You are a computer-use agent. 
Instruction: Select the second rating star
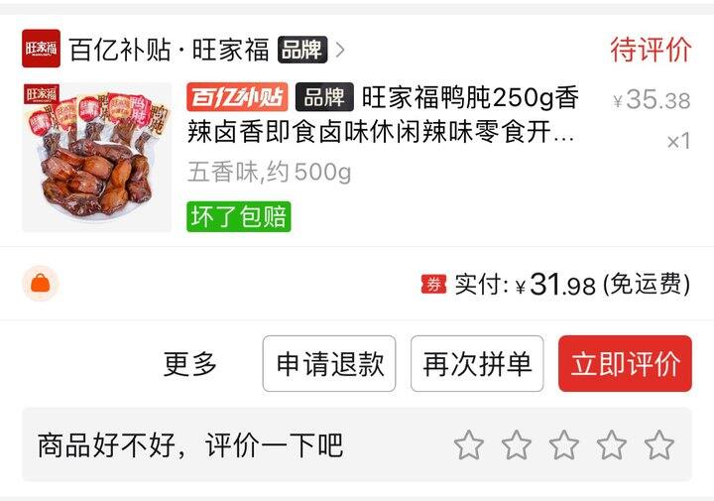pos(517,444)
